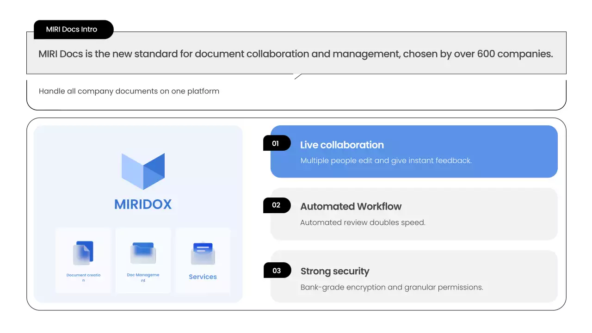
Task: Click 'Automated review doubles speed' description
Action: click(x=363, y=222)
